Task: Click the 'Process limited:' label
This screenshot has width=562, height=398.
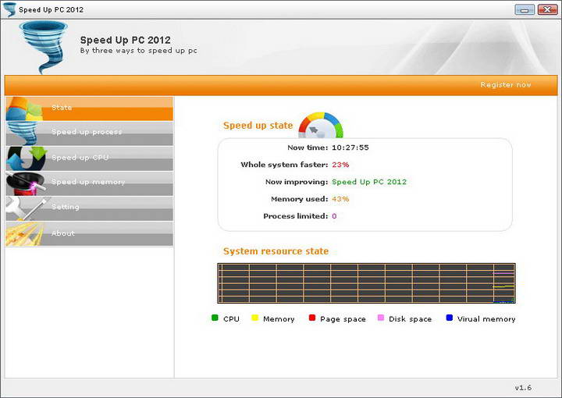Action: 296,216
